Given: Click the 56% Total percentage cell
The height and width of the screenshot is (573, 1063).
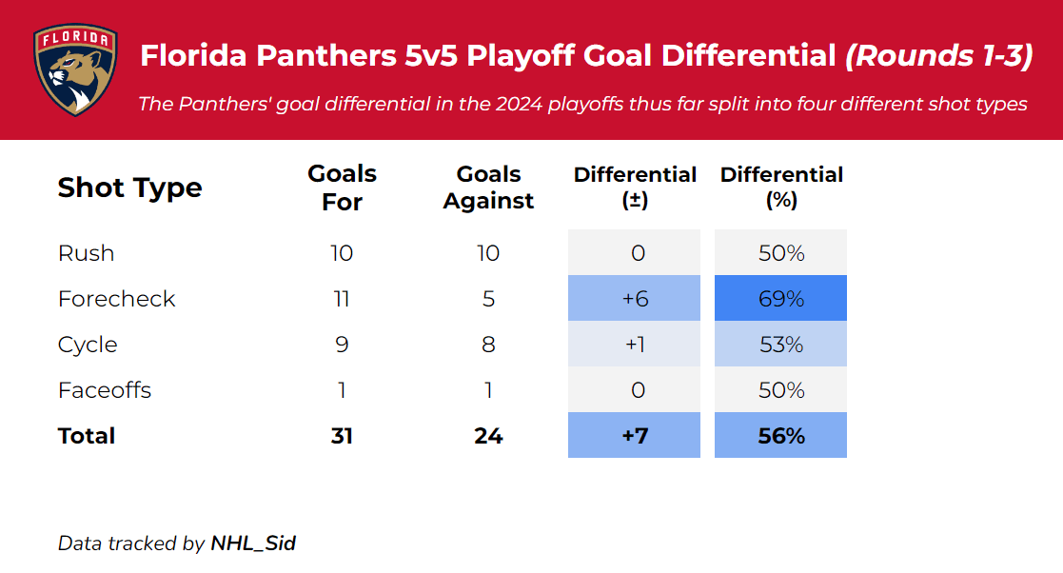Looking at the screenshot, I should [781, 436].
